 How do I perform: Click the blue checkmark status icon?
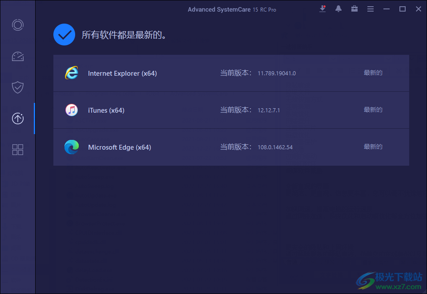coord(64,35)
